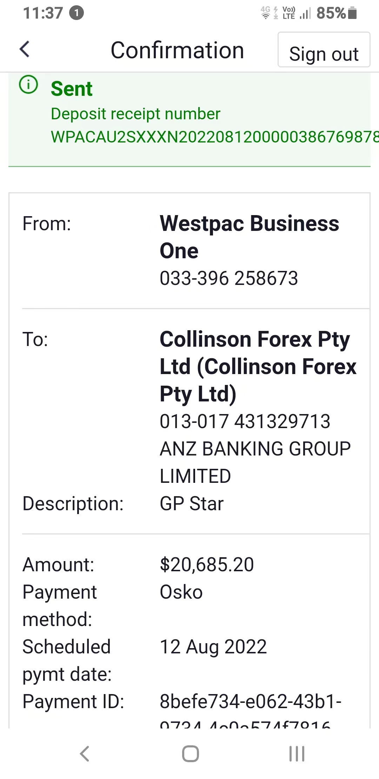Image resolution: width=379 pixels, height=779 pixels.
Task: Tap the Confirmation page title
Action: pos(177,50)
